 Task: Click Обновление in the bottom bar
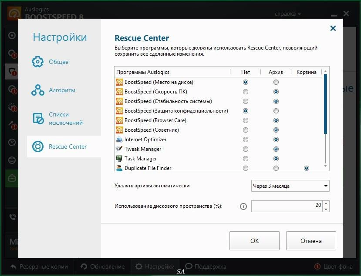(103, 266)
